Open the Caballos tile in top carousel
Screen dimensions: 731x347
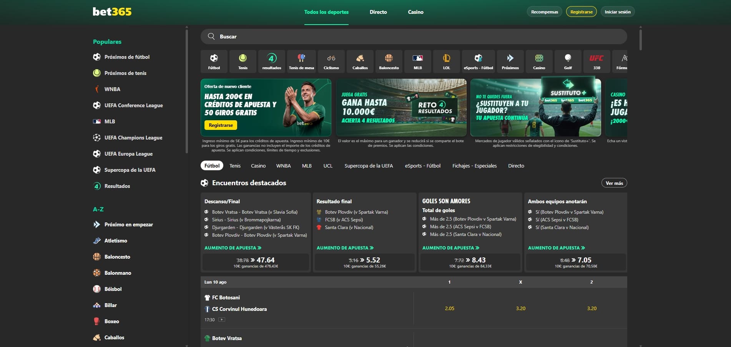pos(360,61)
